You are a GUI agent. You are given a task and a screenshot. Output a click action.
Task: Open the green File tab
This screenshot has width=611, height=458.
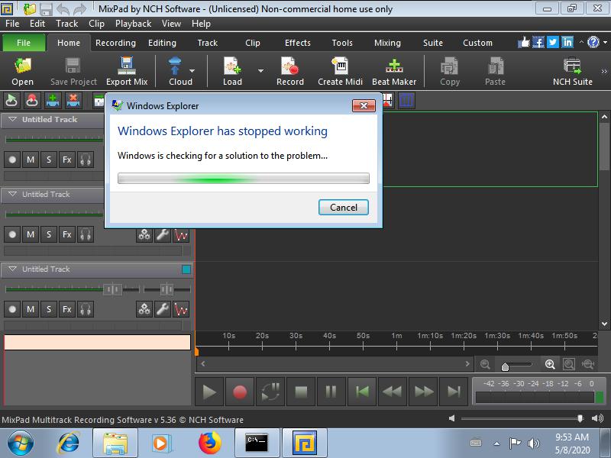24,43
